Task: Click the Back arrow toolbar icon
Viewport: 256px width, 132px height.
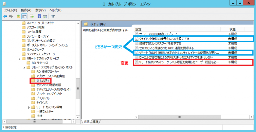Action: pos(5,16)
